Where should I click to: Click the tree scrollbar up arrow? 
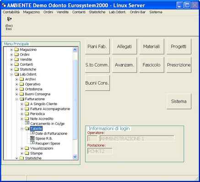[x=75, y=49]
